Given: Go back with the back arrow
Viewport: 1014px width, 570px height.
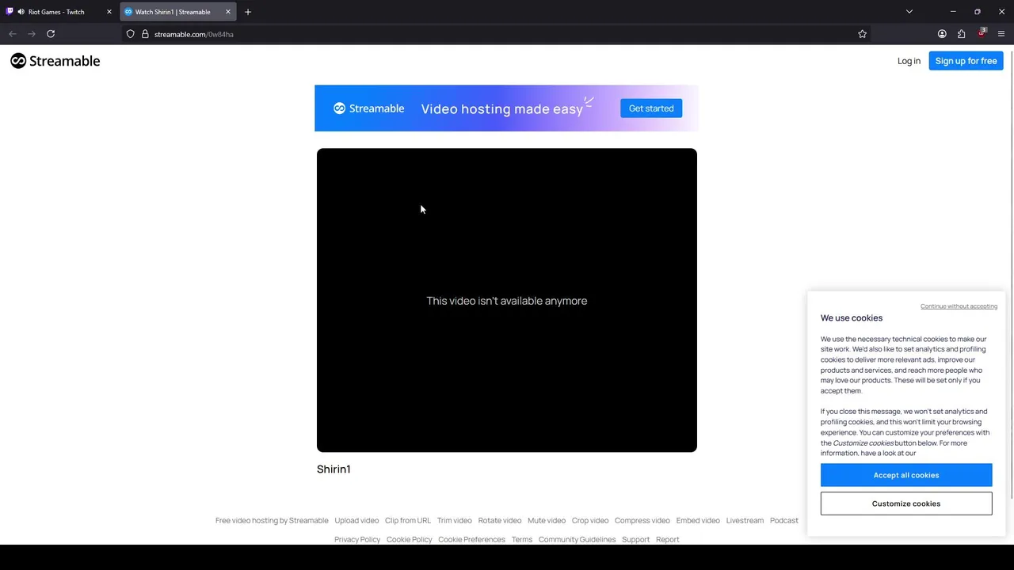Looking at the screenshot, I should [13, 34].
